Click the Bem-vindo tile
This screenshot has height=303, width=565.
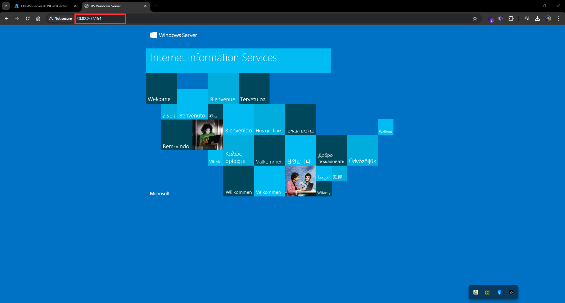point(177,135)
